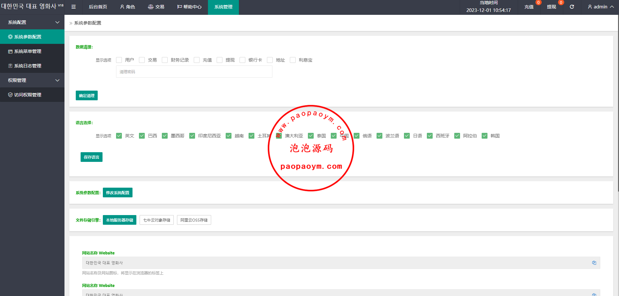This screenshot has height=296, width=619.
Task: Click the 充值 notification badge
Action: pos(538,3)
